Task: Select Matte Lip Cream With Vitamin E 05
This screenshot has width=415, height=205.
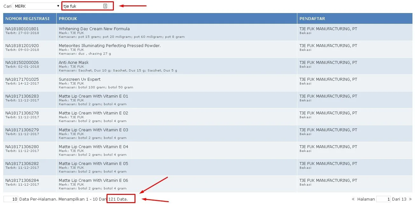Action: pos(93,164)
